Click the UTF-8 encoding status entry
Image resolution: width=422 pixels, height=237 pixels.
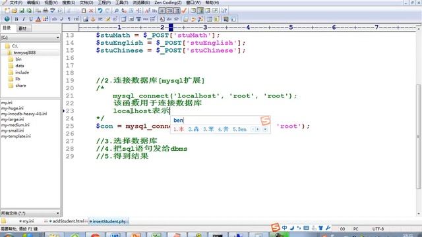click(378, 228)
